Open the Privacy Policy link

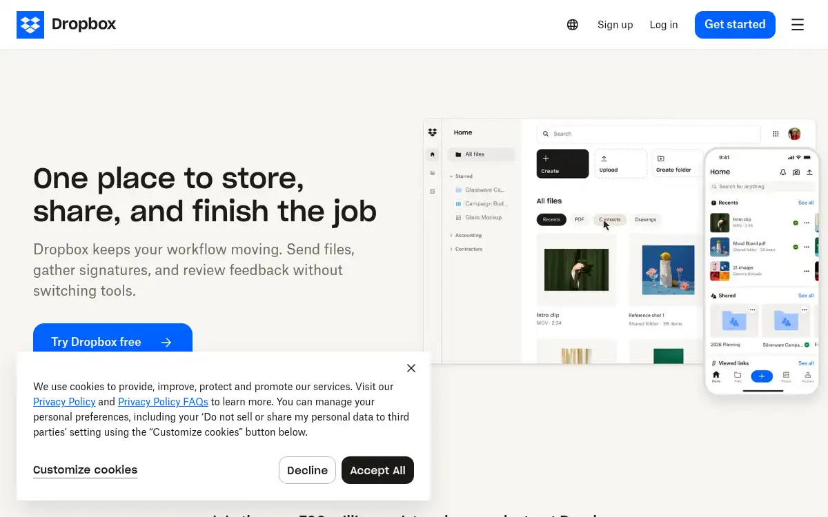(x=64, y=402)
